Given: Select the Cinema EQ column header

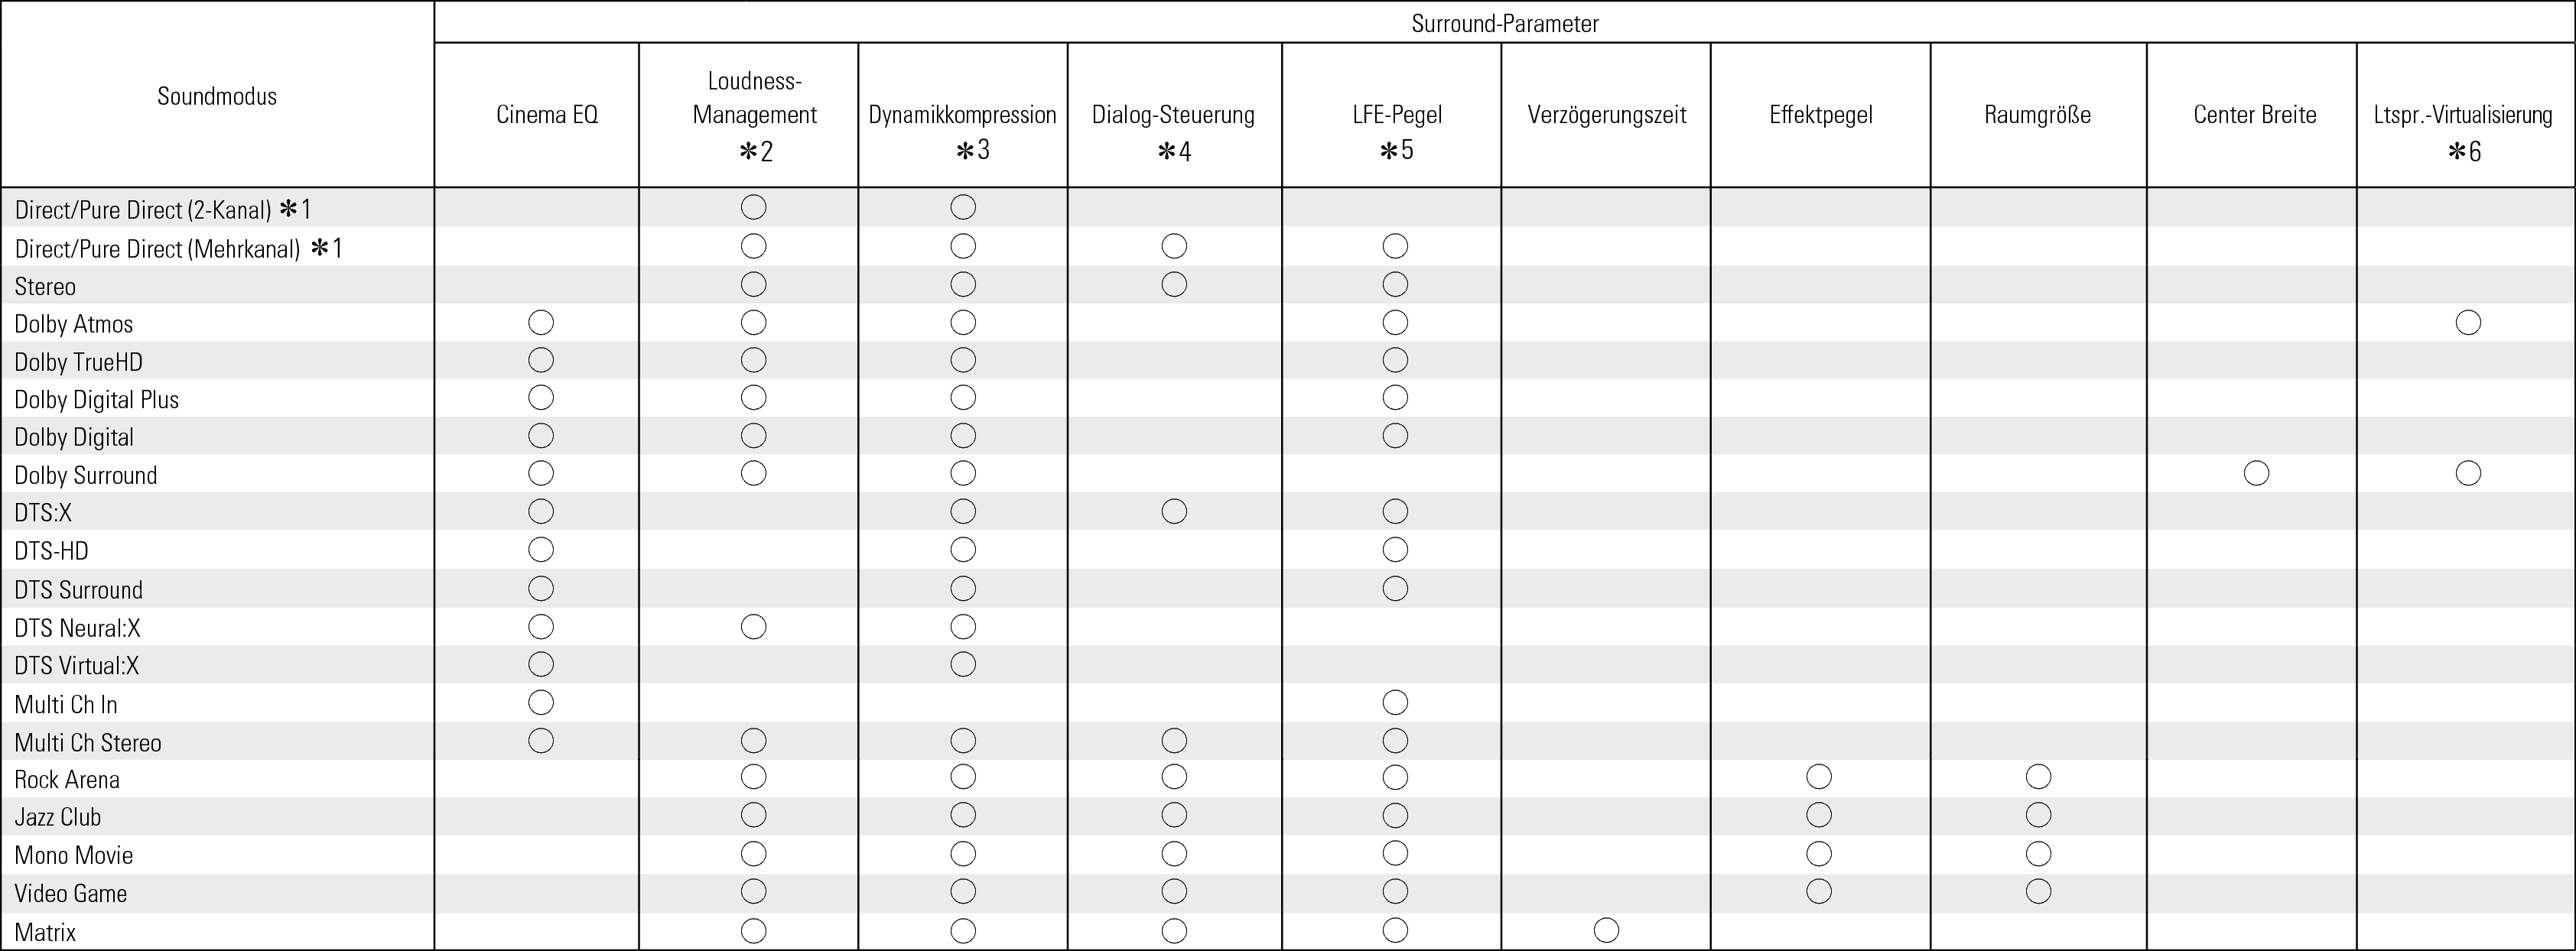Looking at the screenshot, I should 547,115.
